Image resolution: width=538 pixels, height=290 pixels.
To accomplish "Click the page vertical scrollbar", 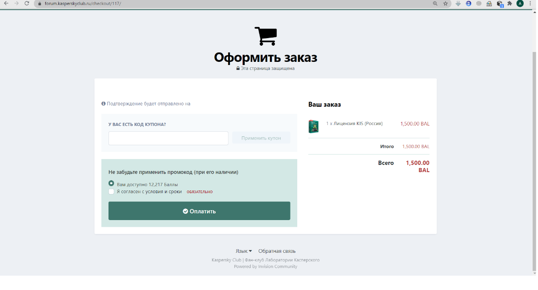I will click(x=534, y=161).
